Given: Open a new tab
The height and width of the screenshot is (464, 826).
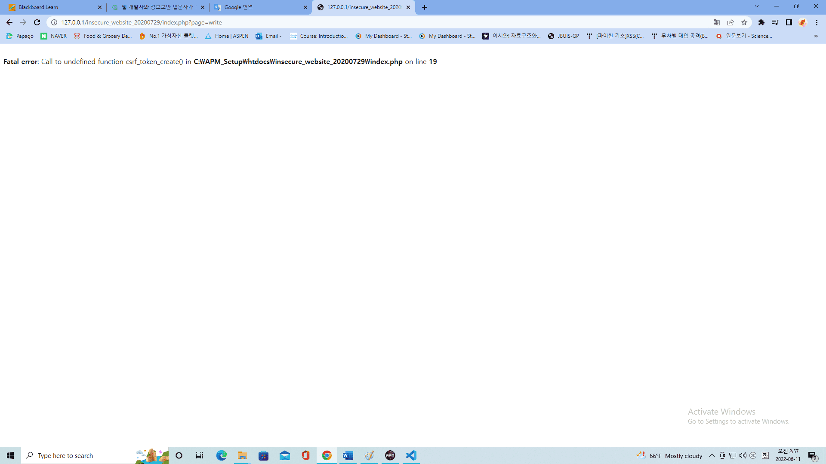Looking at the screenshot, I should (x=425, y=7).
